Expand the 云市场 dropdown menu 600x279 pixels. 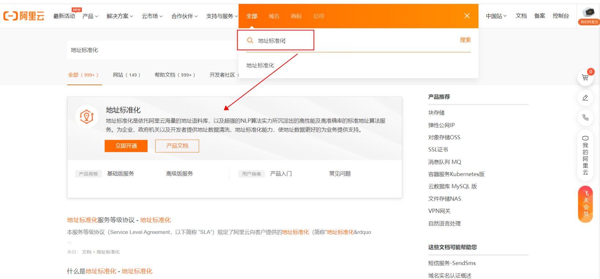152,16
